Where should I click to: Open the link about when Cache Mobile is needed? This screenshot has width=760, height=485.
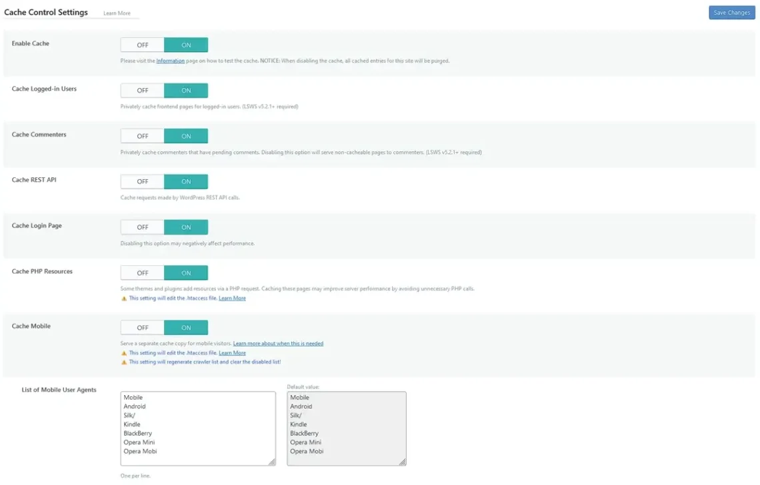click(278, 343)
